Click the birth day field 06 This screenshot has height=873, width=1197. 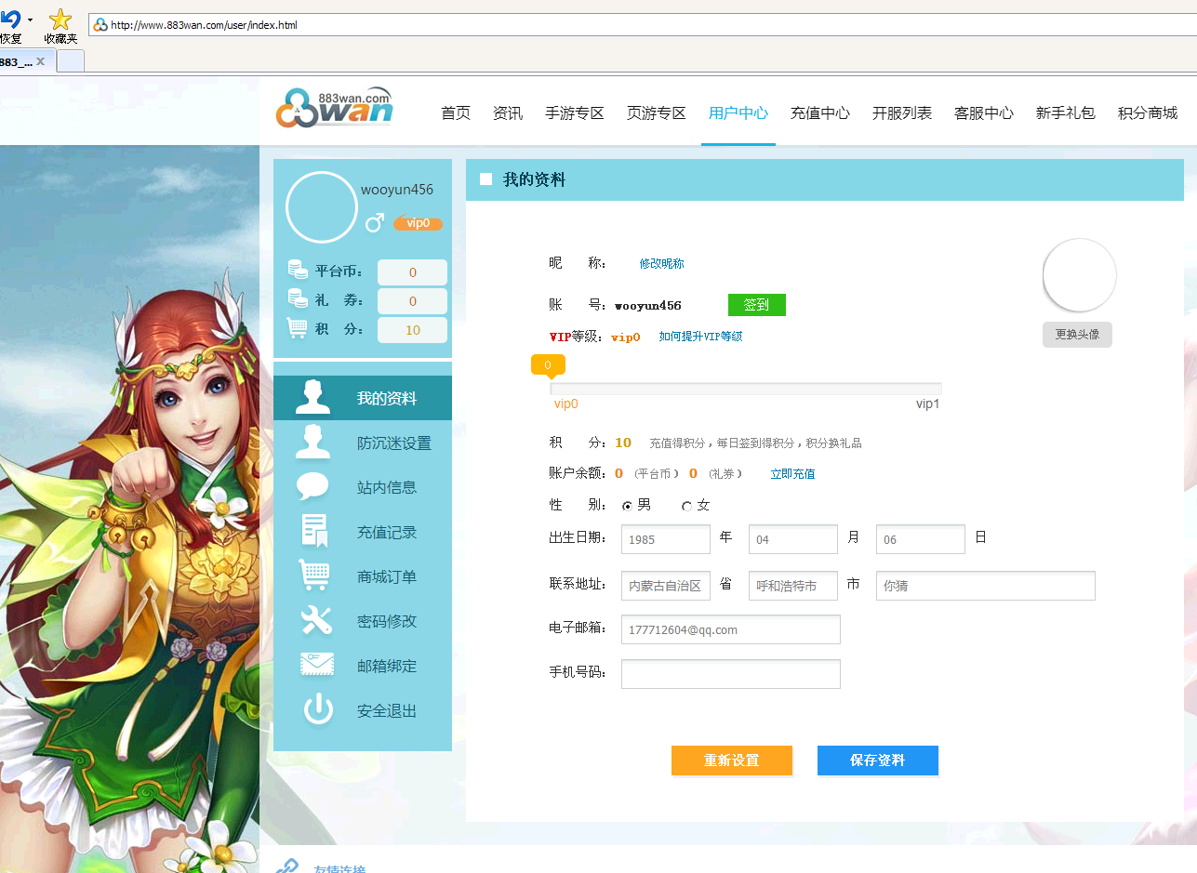click(921, 539)
